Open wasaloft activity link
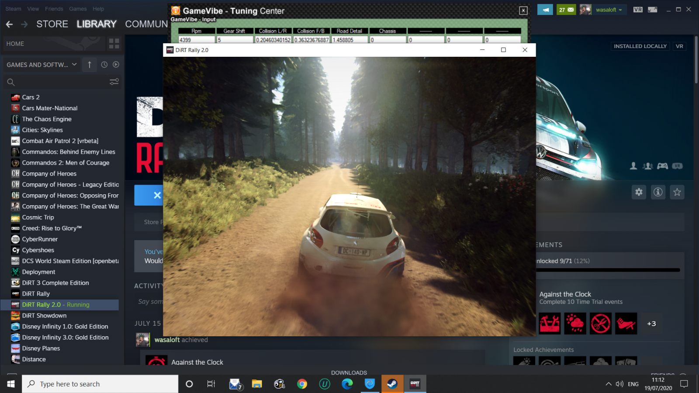The height and width of the screenshot is (393, 699). [x=167, y=340]
